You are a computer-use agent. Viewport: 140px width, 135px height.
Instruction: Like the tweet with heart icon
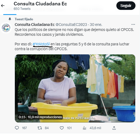pyautogui.click(x=62, y=128)
